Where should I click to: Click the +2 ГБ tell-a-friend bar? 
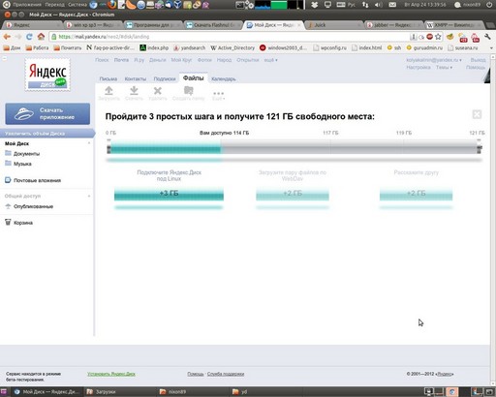[416, 194]
